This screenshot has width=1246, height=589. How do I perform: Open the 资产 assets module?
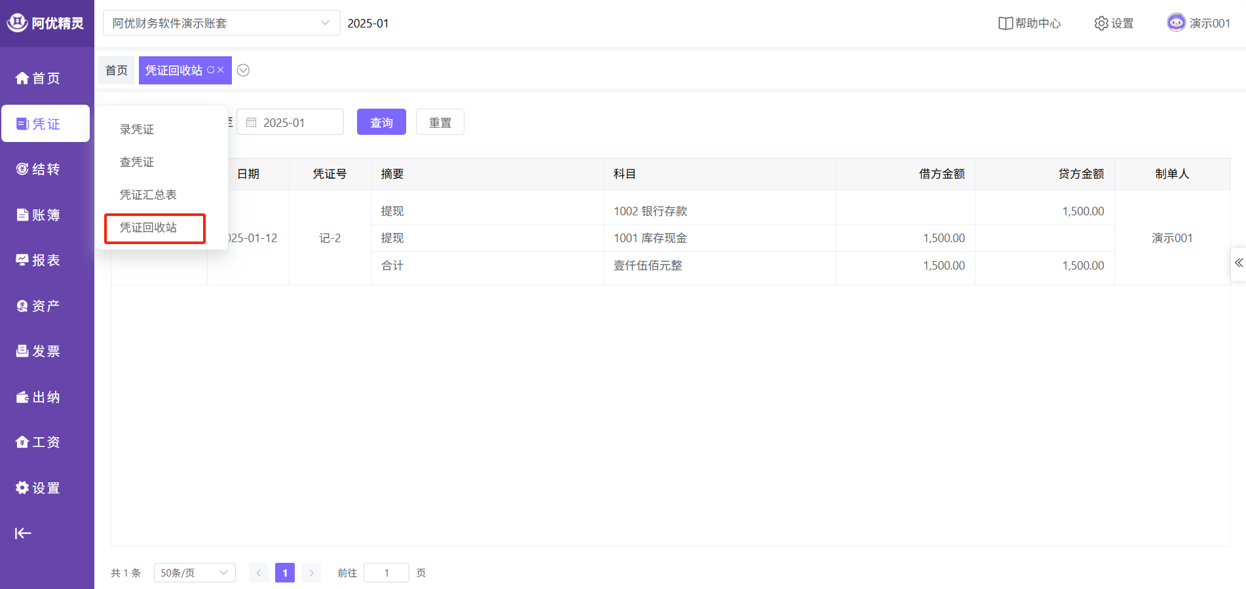(x=38, y=306)
